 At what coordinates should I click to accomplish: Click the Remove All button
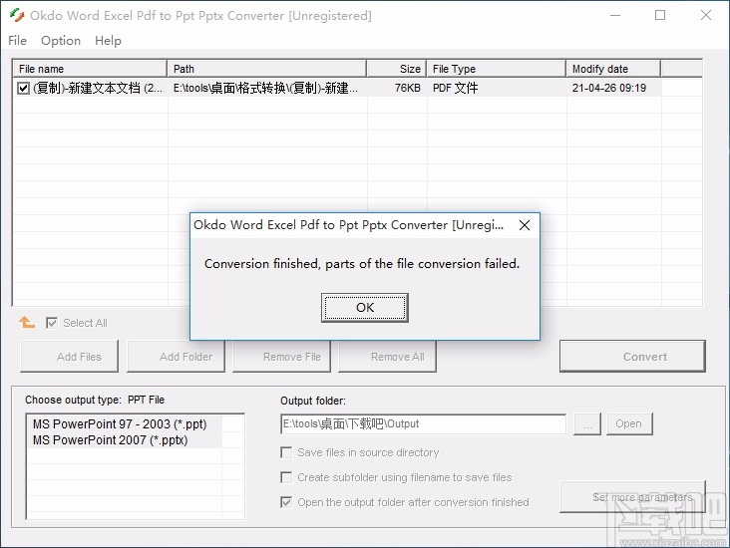387,357
